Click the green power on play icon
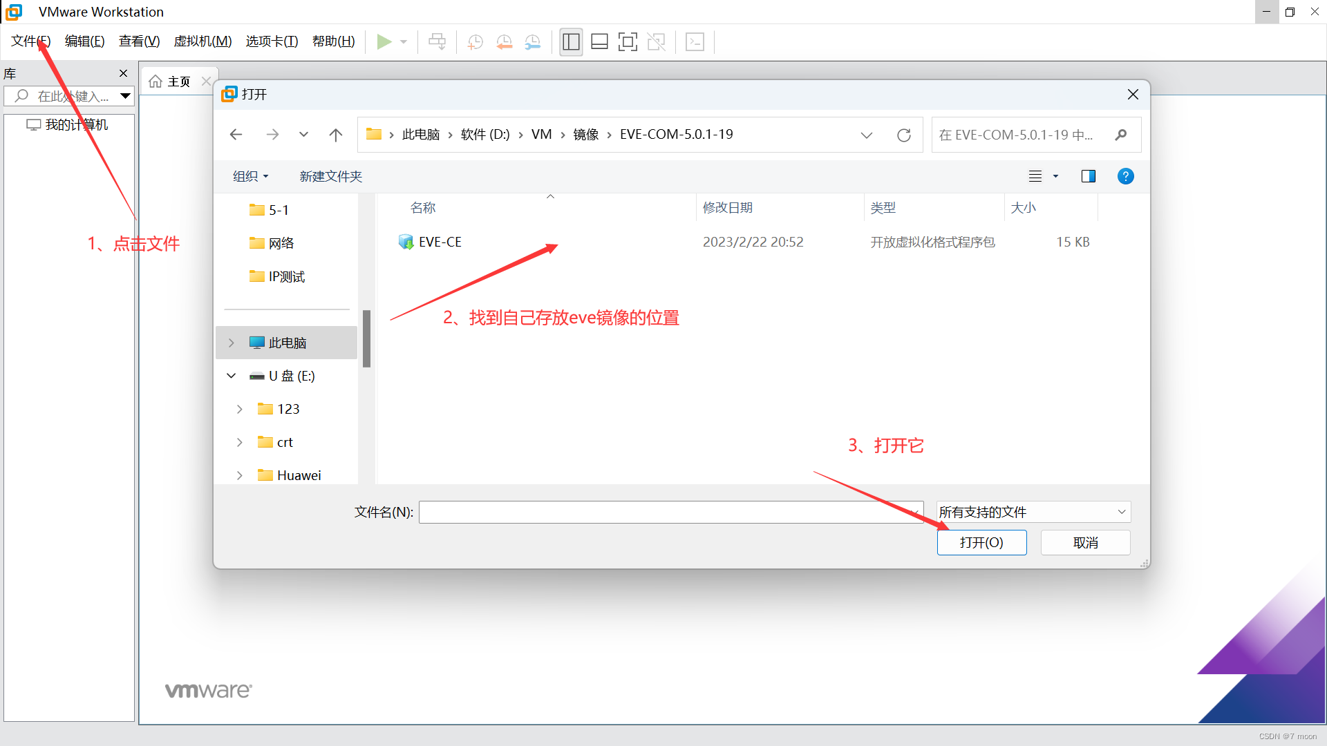 point(384,41)
